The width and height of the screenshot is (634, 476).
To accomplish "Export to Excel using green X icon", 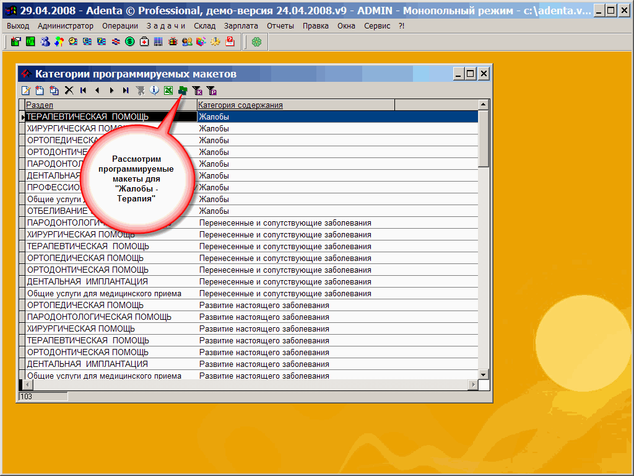I will [168, 90].
